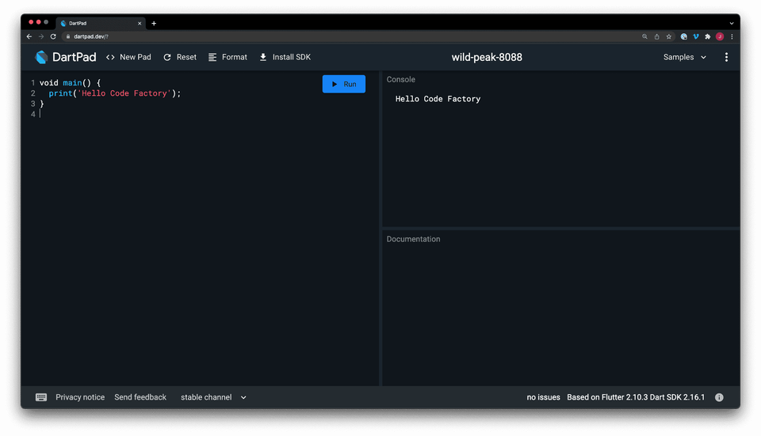The height and width of the screenshot is (436, 761).
Task: Click the Flutter 2.10.3 Dart SDK version text
Action: click(x=636, y=397)
